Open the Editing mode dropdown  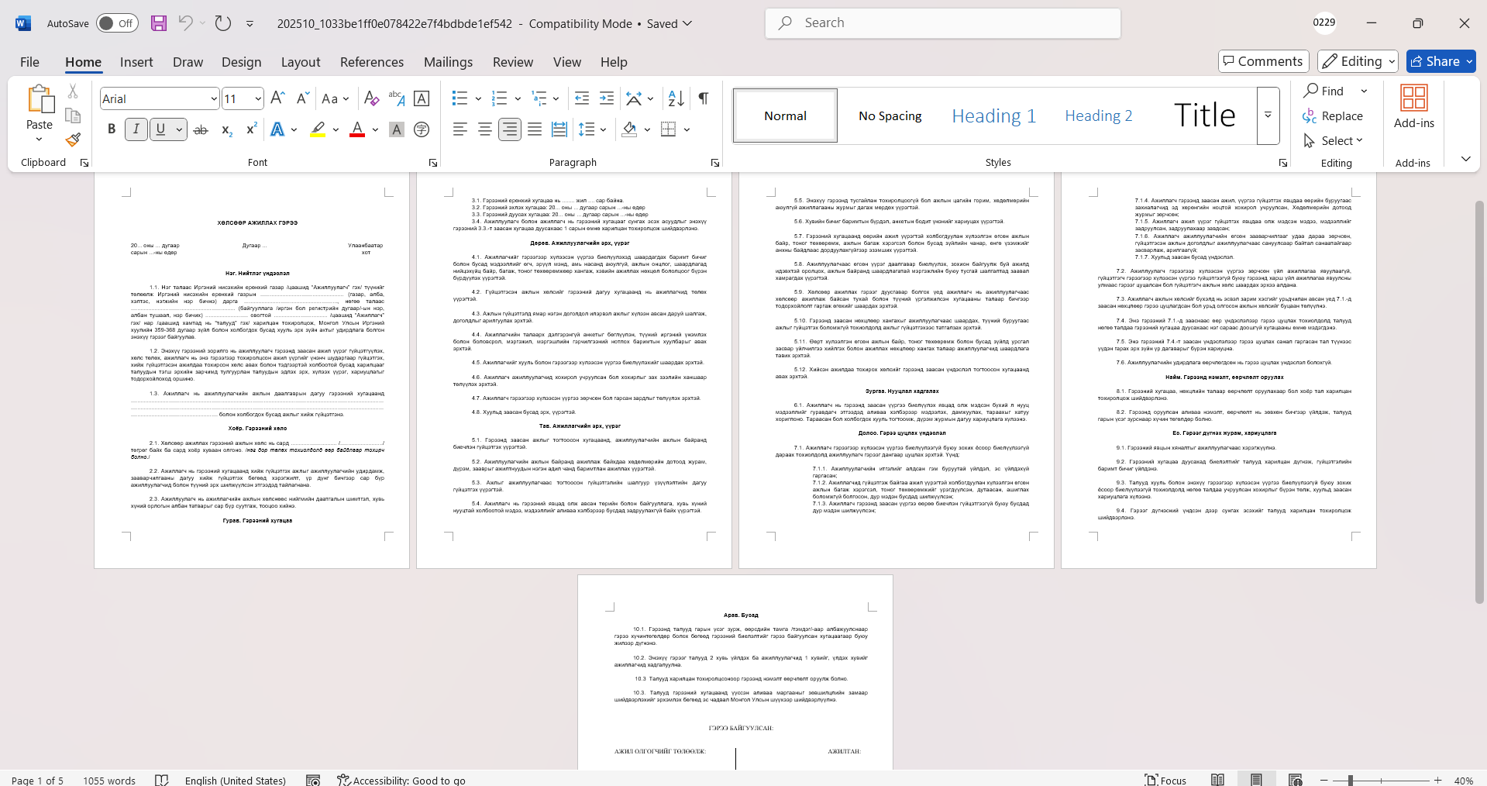click(1358, 61)
